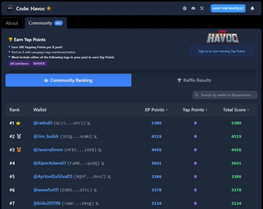Open X profile icon for @AyrtonDaSilvaDS
This screenshot has width=263, height=209.
109,177
